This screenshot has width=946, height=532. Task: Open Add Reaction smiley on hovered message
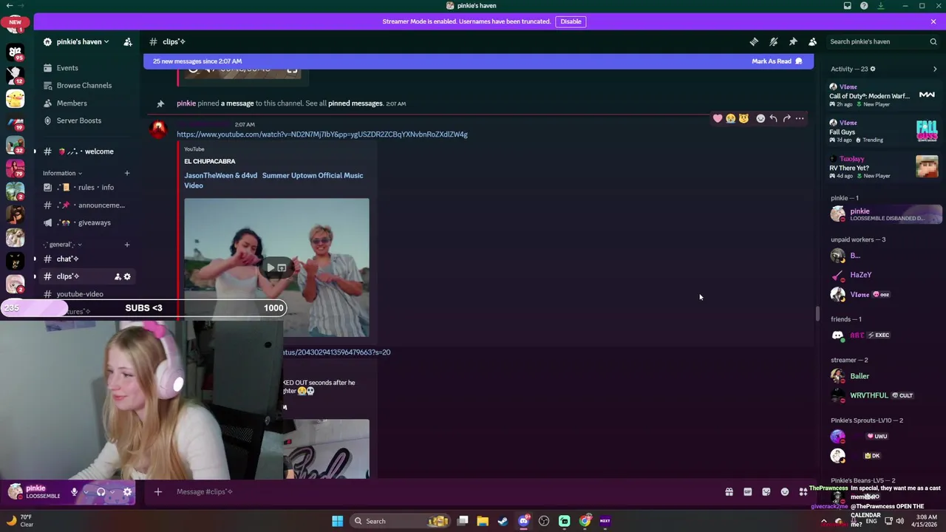click(760, 118)
